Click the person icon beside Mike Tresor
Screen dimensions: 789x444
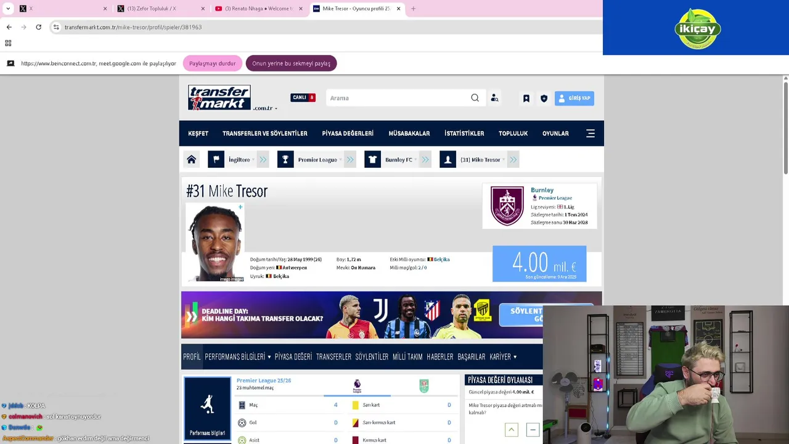click(x=448, y=160)
